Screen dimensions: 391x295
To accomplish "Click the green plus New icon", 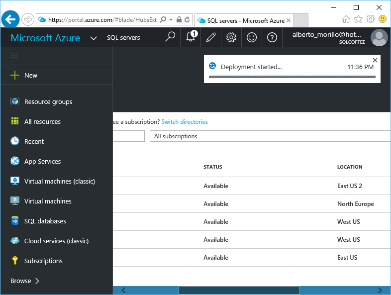I will [x=15, y=75].
